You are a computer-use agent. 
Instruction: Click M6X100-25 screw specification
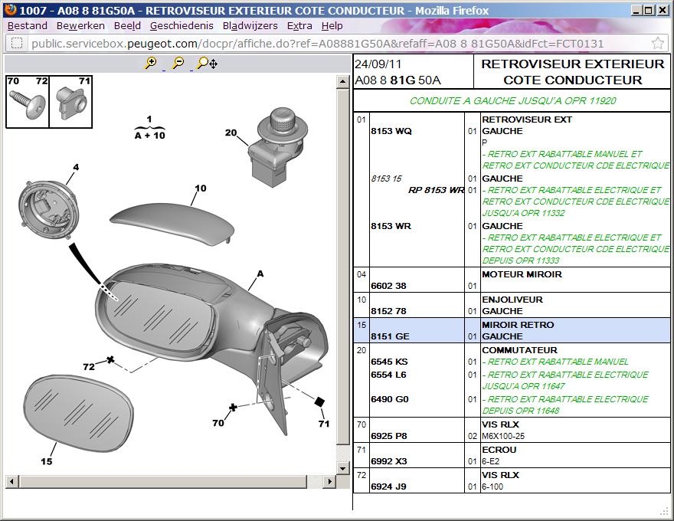[x=503, y=436]
